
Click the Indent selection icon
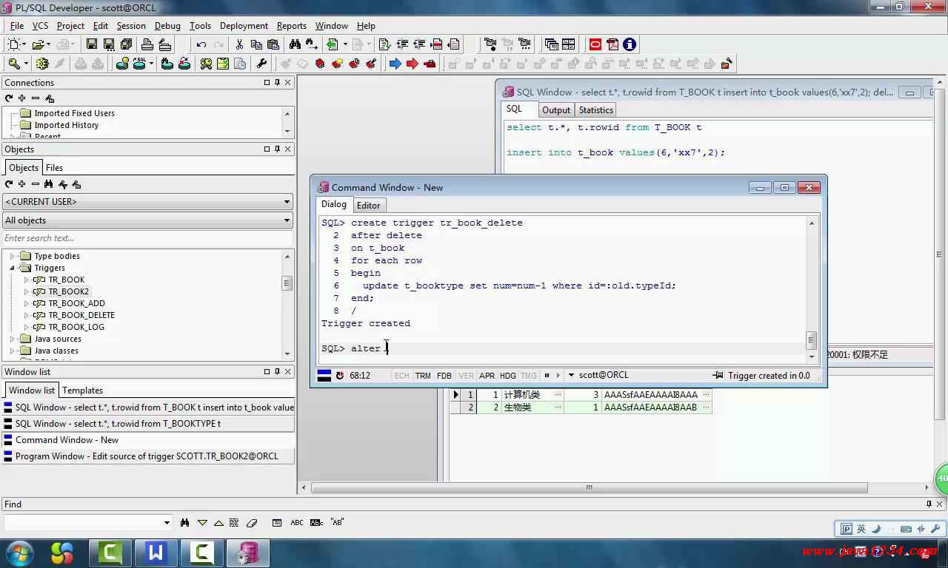click(x=402, y=44)
